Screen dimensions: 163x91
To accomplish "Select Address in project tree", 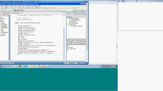I will (x=3, y=22).
